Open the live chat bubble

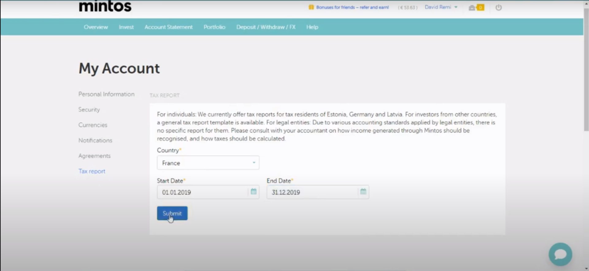tap(560, 254)
